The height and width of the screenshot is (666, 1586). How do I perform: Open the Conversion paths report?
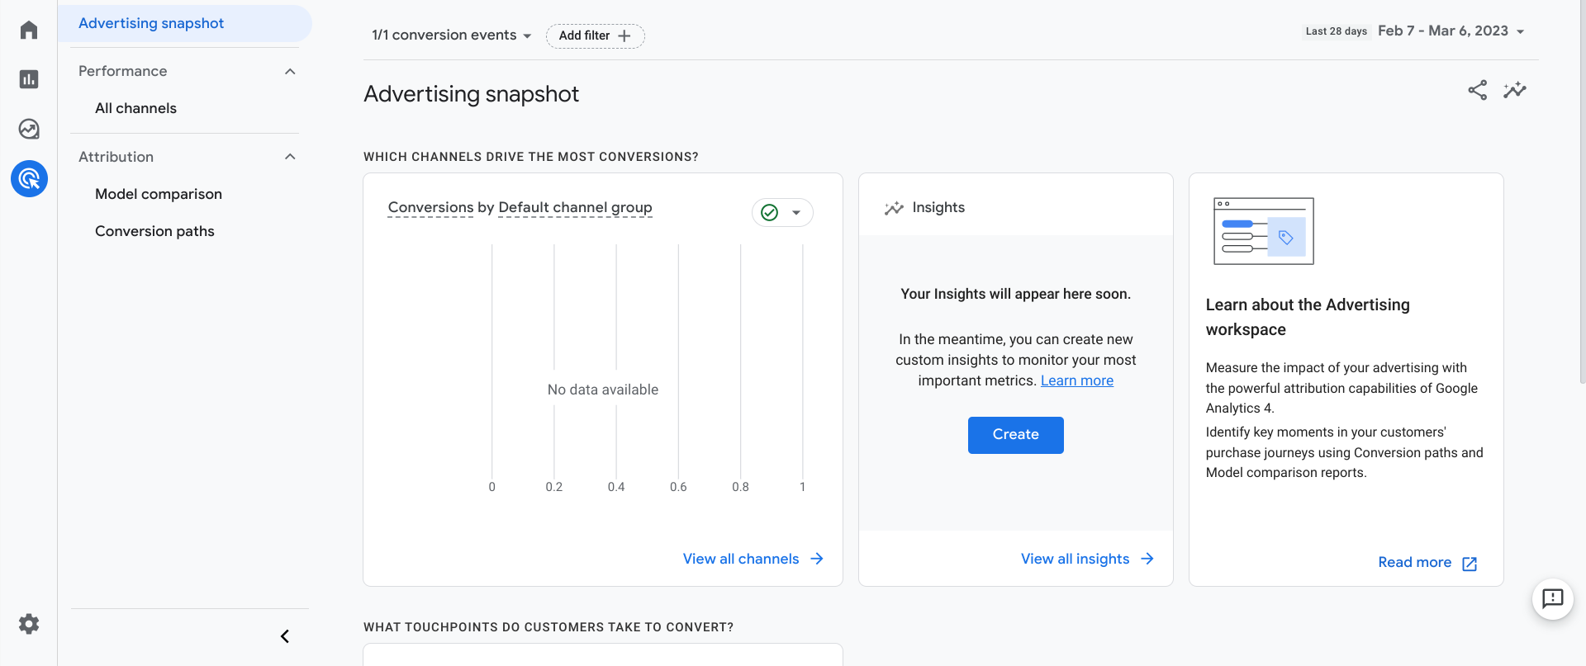pyautogui.click(x=154, y=231)
